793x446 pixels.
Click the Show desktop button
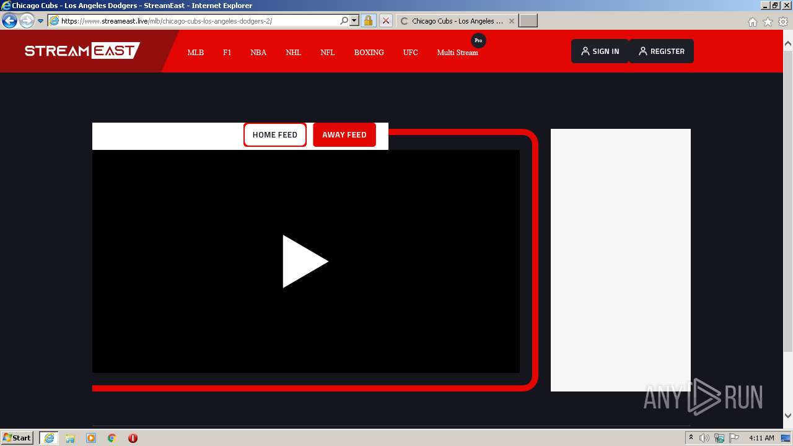point(786,438)
